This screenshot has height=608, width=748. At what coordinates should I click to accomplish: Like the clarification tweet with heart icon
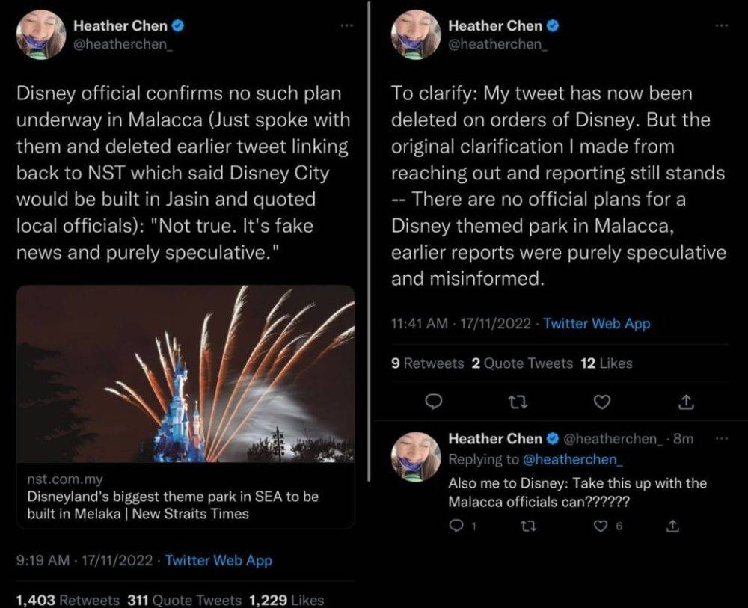point(601,402)
